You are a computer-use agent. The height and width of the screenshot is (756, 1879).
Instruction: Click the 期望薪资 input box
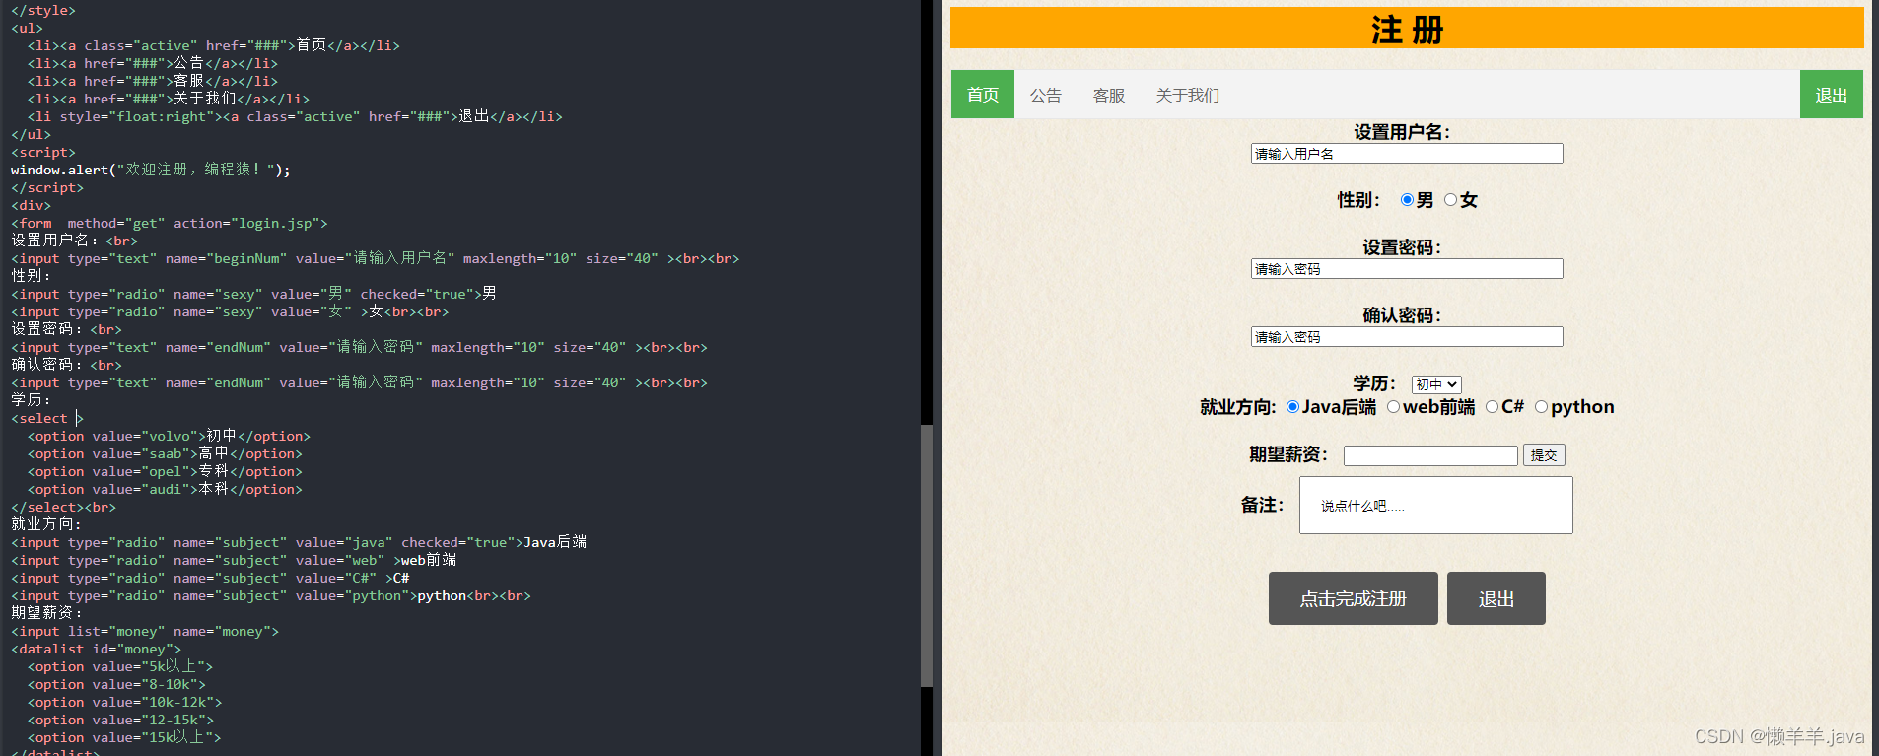pos(1430,455)
